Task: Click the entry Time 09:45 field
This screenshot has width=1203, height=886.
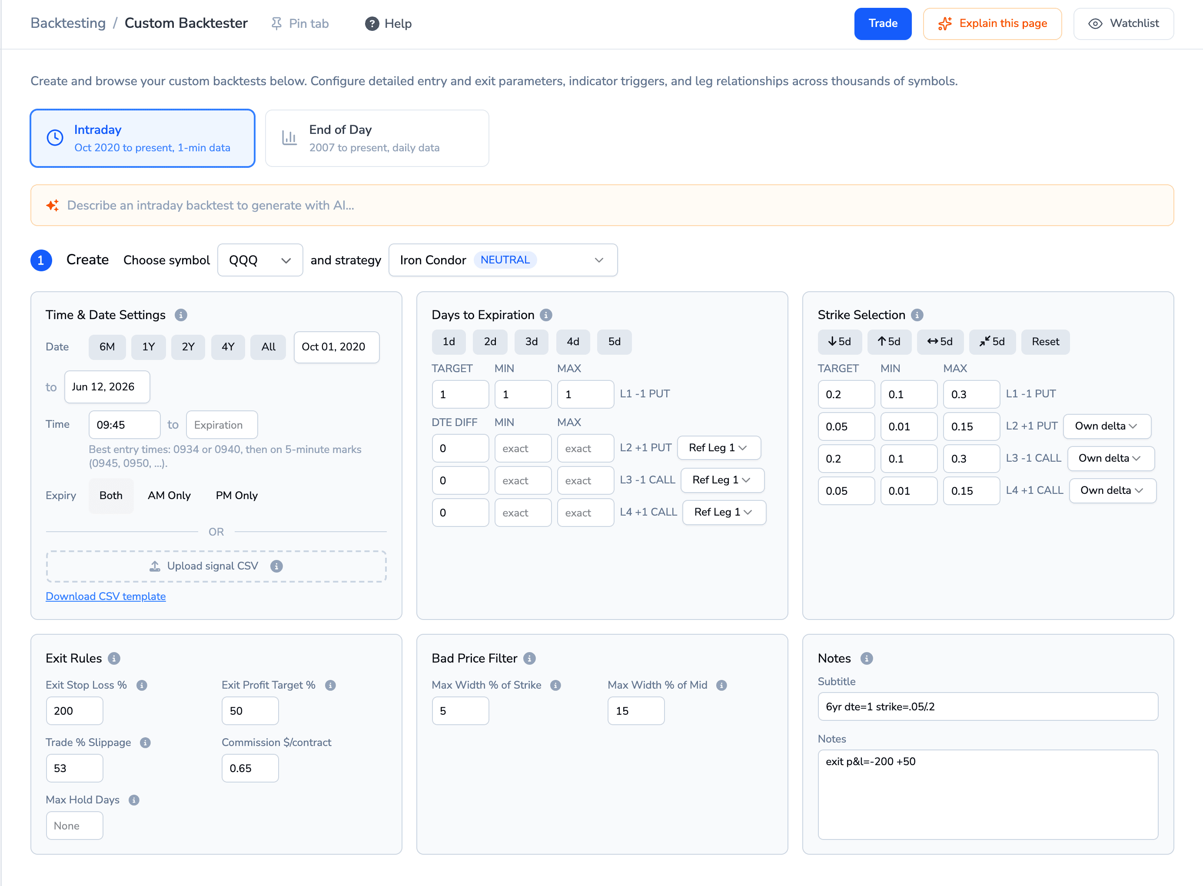Action: [x=124, y=425]
